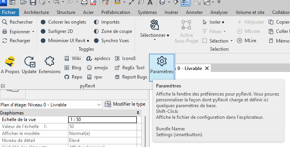Click the MLire button
Viewport: 290px width, 147px height.
(247, 41)
